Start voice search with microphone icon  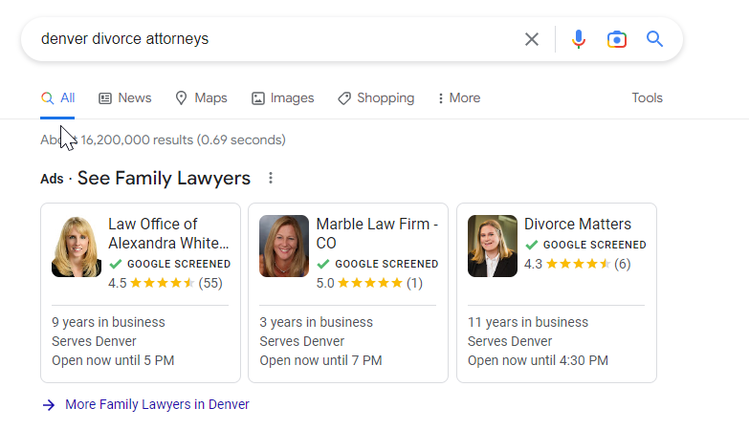pos(579,39)
